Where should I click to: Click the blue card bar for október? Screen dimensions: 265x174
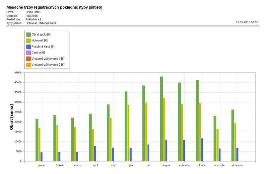pos(202,150)
